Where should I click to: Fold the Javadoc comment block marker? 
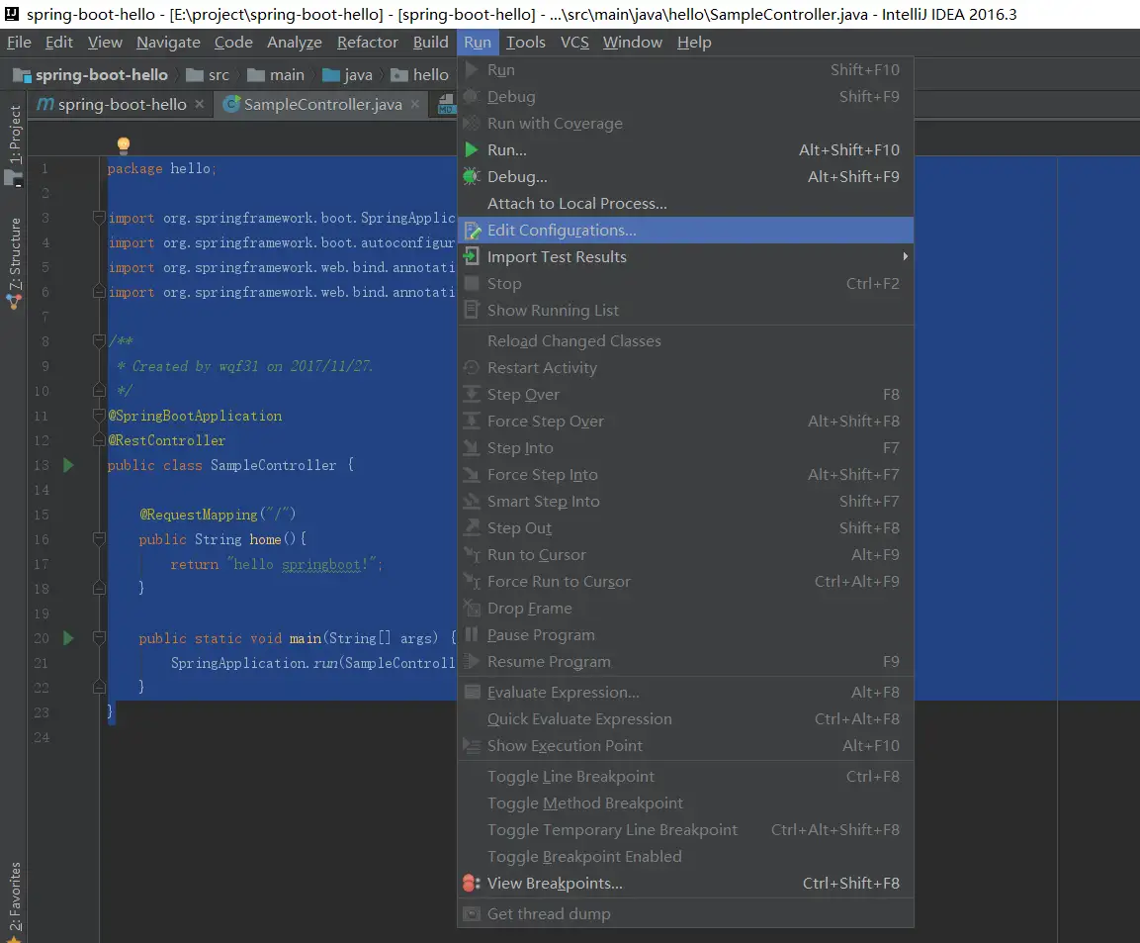coord(99,341)
